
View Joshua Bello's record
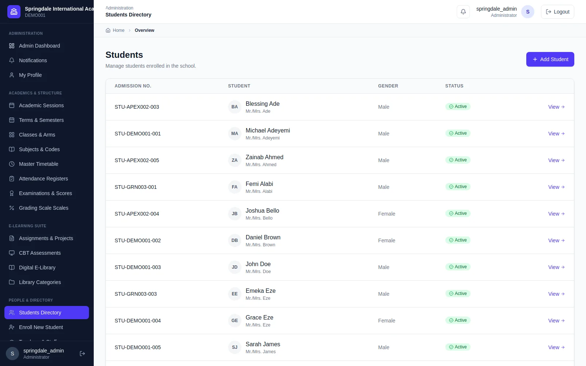click(x=556, y=214)
